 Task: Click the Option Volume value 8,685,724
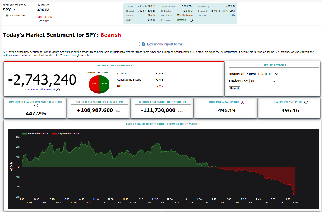point(187,6)
